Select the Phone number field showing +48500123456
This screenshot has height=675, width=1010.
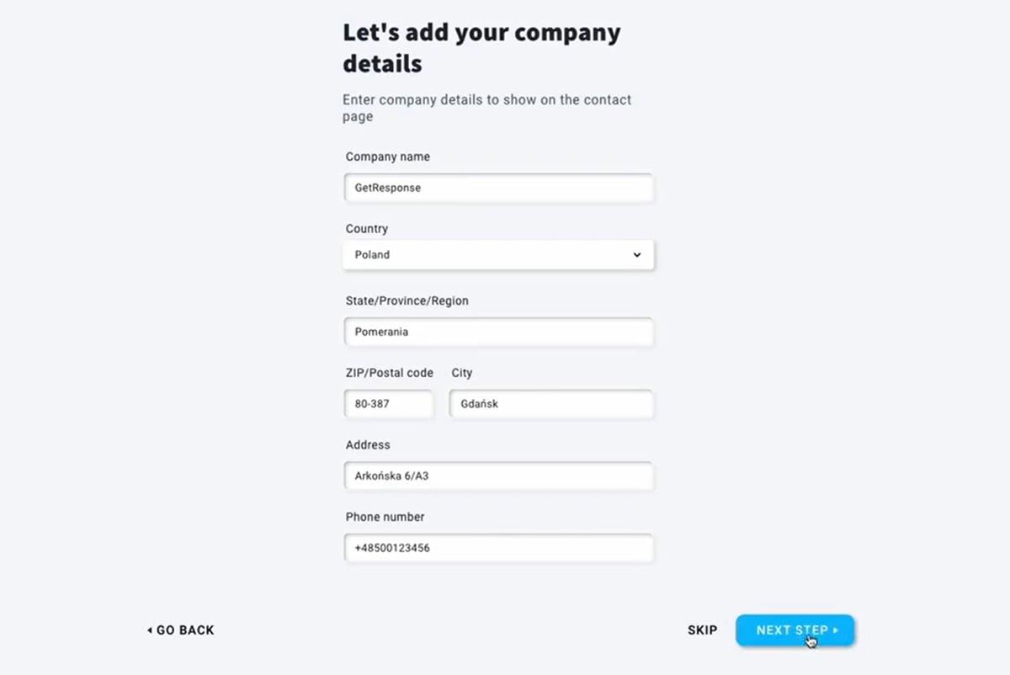click(x=498, y=548)
